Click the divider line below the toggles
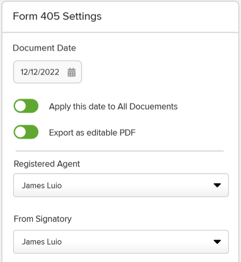 pyautogui.click(x=120, y=151)
